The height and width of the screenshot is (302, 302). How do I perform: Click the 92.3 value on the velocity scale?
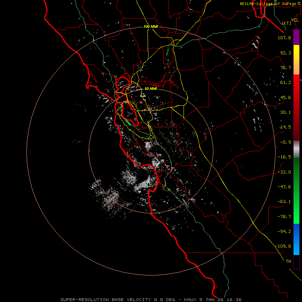pyautogui.click(x=286, y=53)
